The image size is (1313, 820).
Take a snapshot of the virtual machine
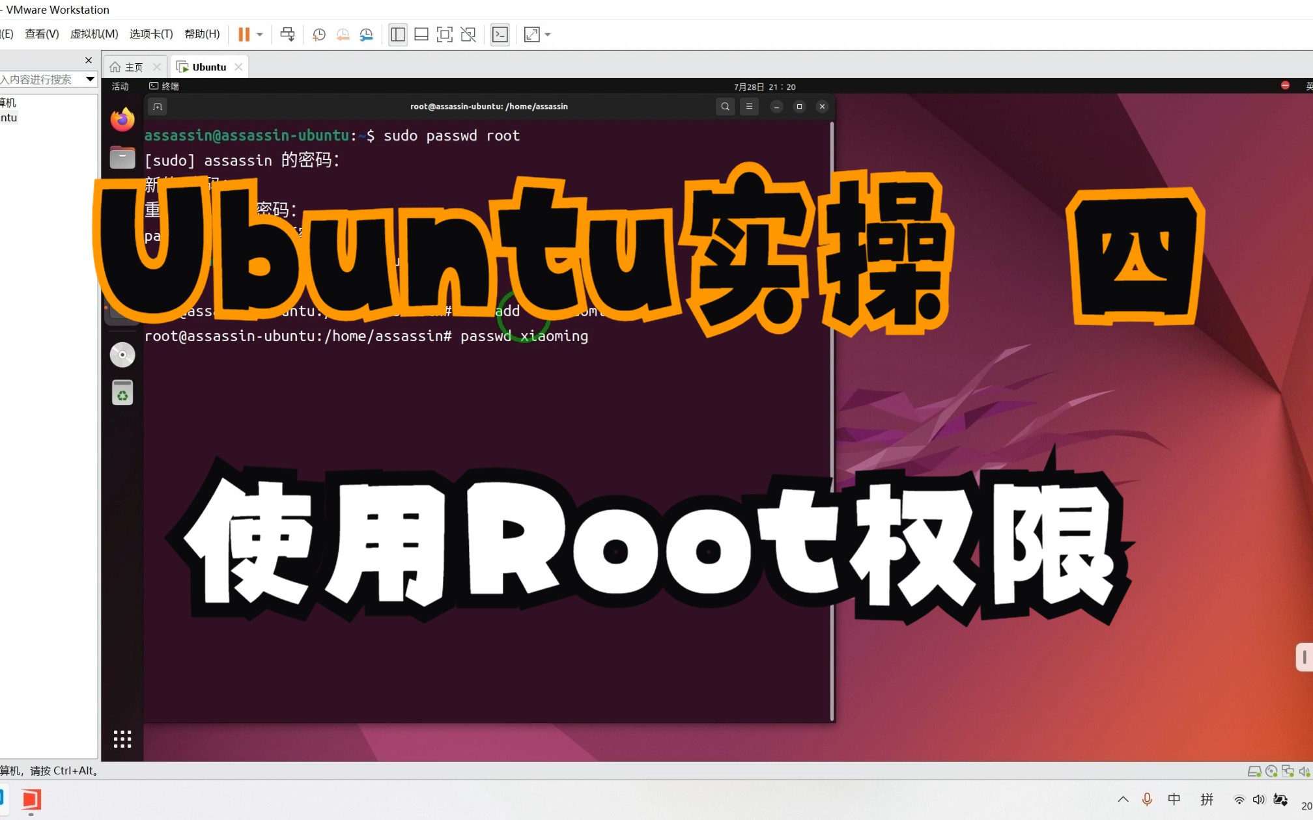[319, 34]
